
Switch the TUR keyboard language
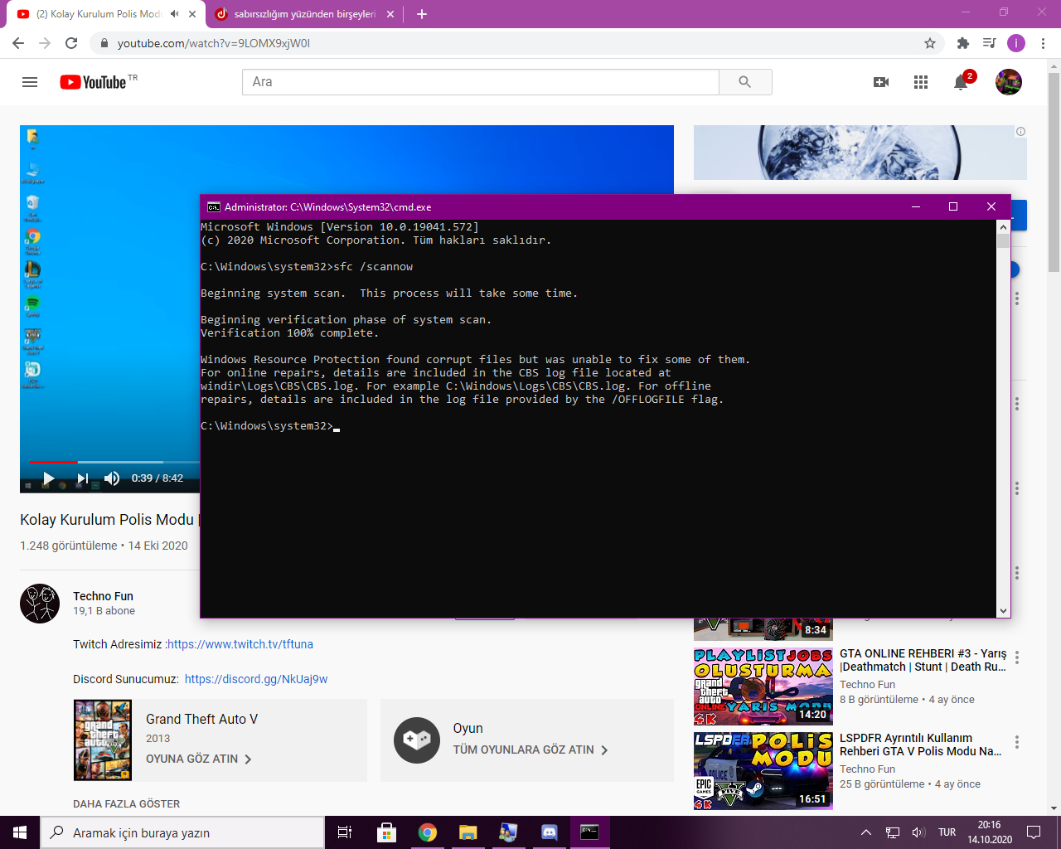947,832
